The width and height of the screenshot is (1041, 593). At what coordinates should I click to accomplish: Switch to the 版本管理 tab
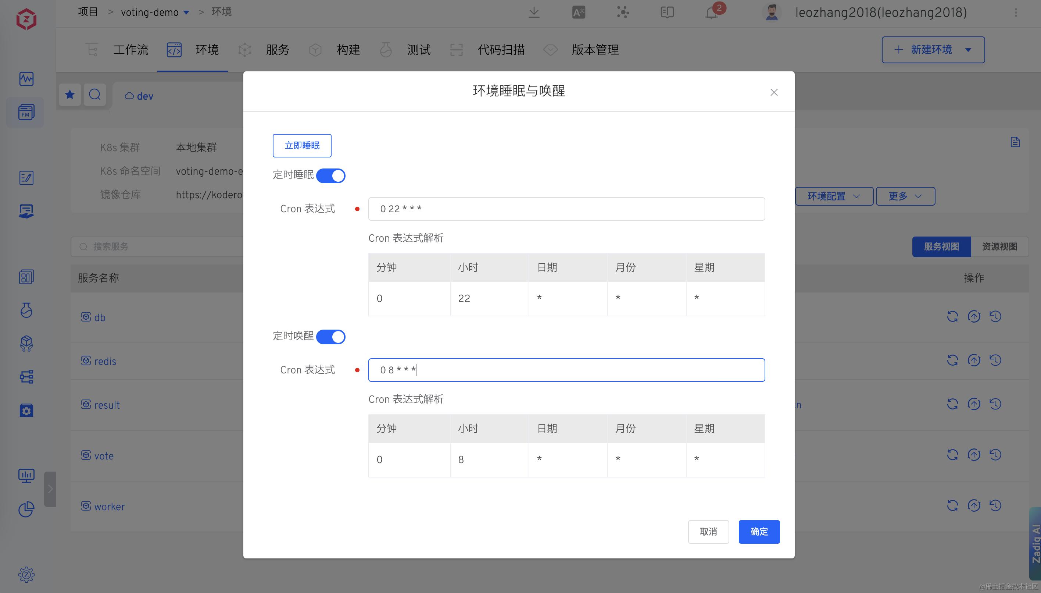(x=594, y=50)
